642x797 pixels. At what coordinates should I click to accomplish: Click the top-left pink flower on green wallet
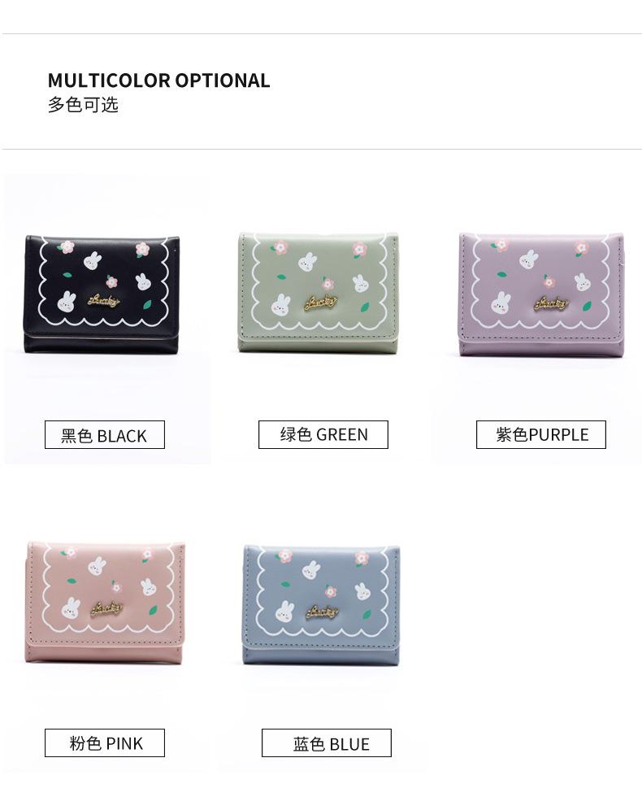pyautogui.click(x=280, y=247)
